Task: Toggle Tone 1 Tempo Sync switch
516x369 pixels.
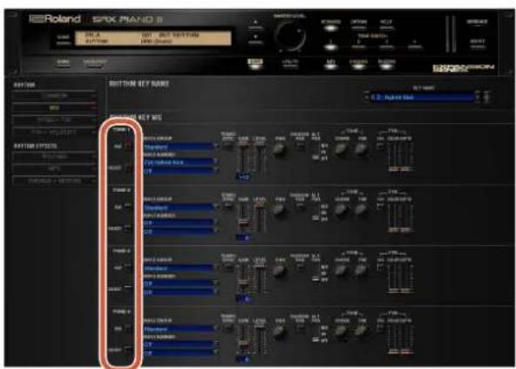Action: pos(228,146)
